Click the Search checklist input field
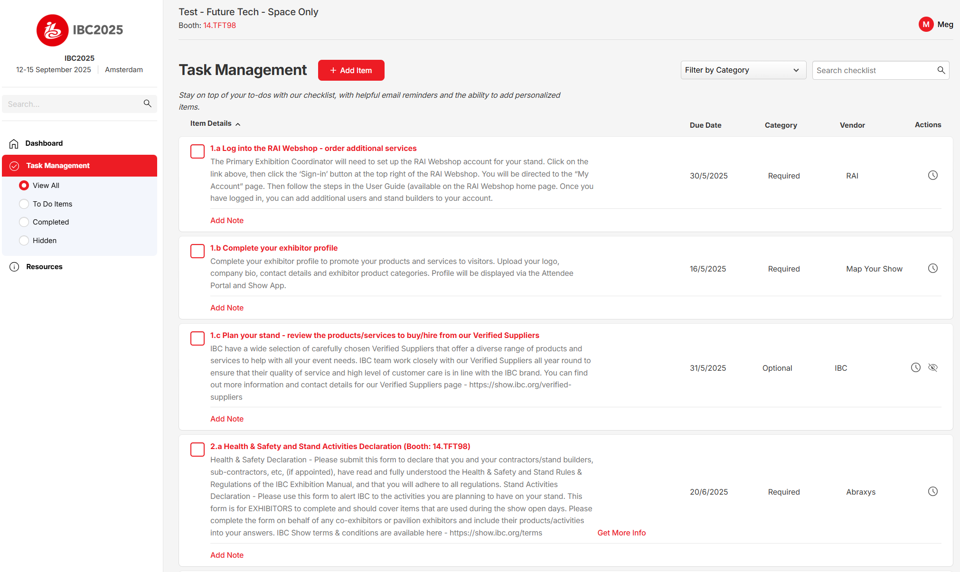 click(x=873, y=70)
